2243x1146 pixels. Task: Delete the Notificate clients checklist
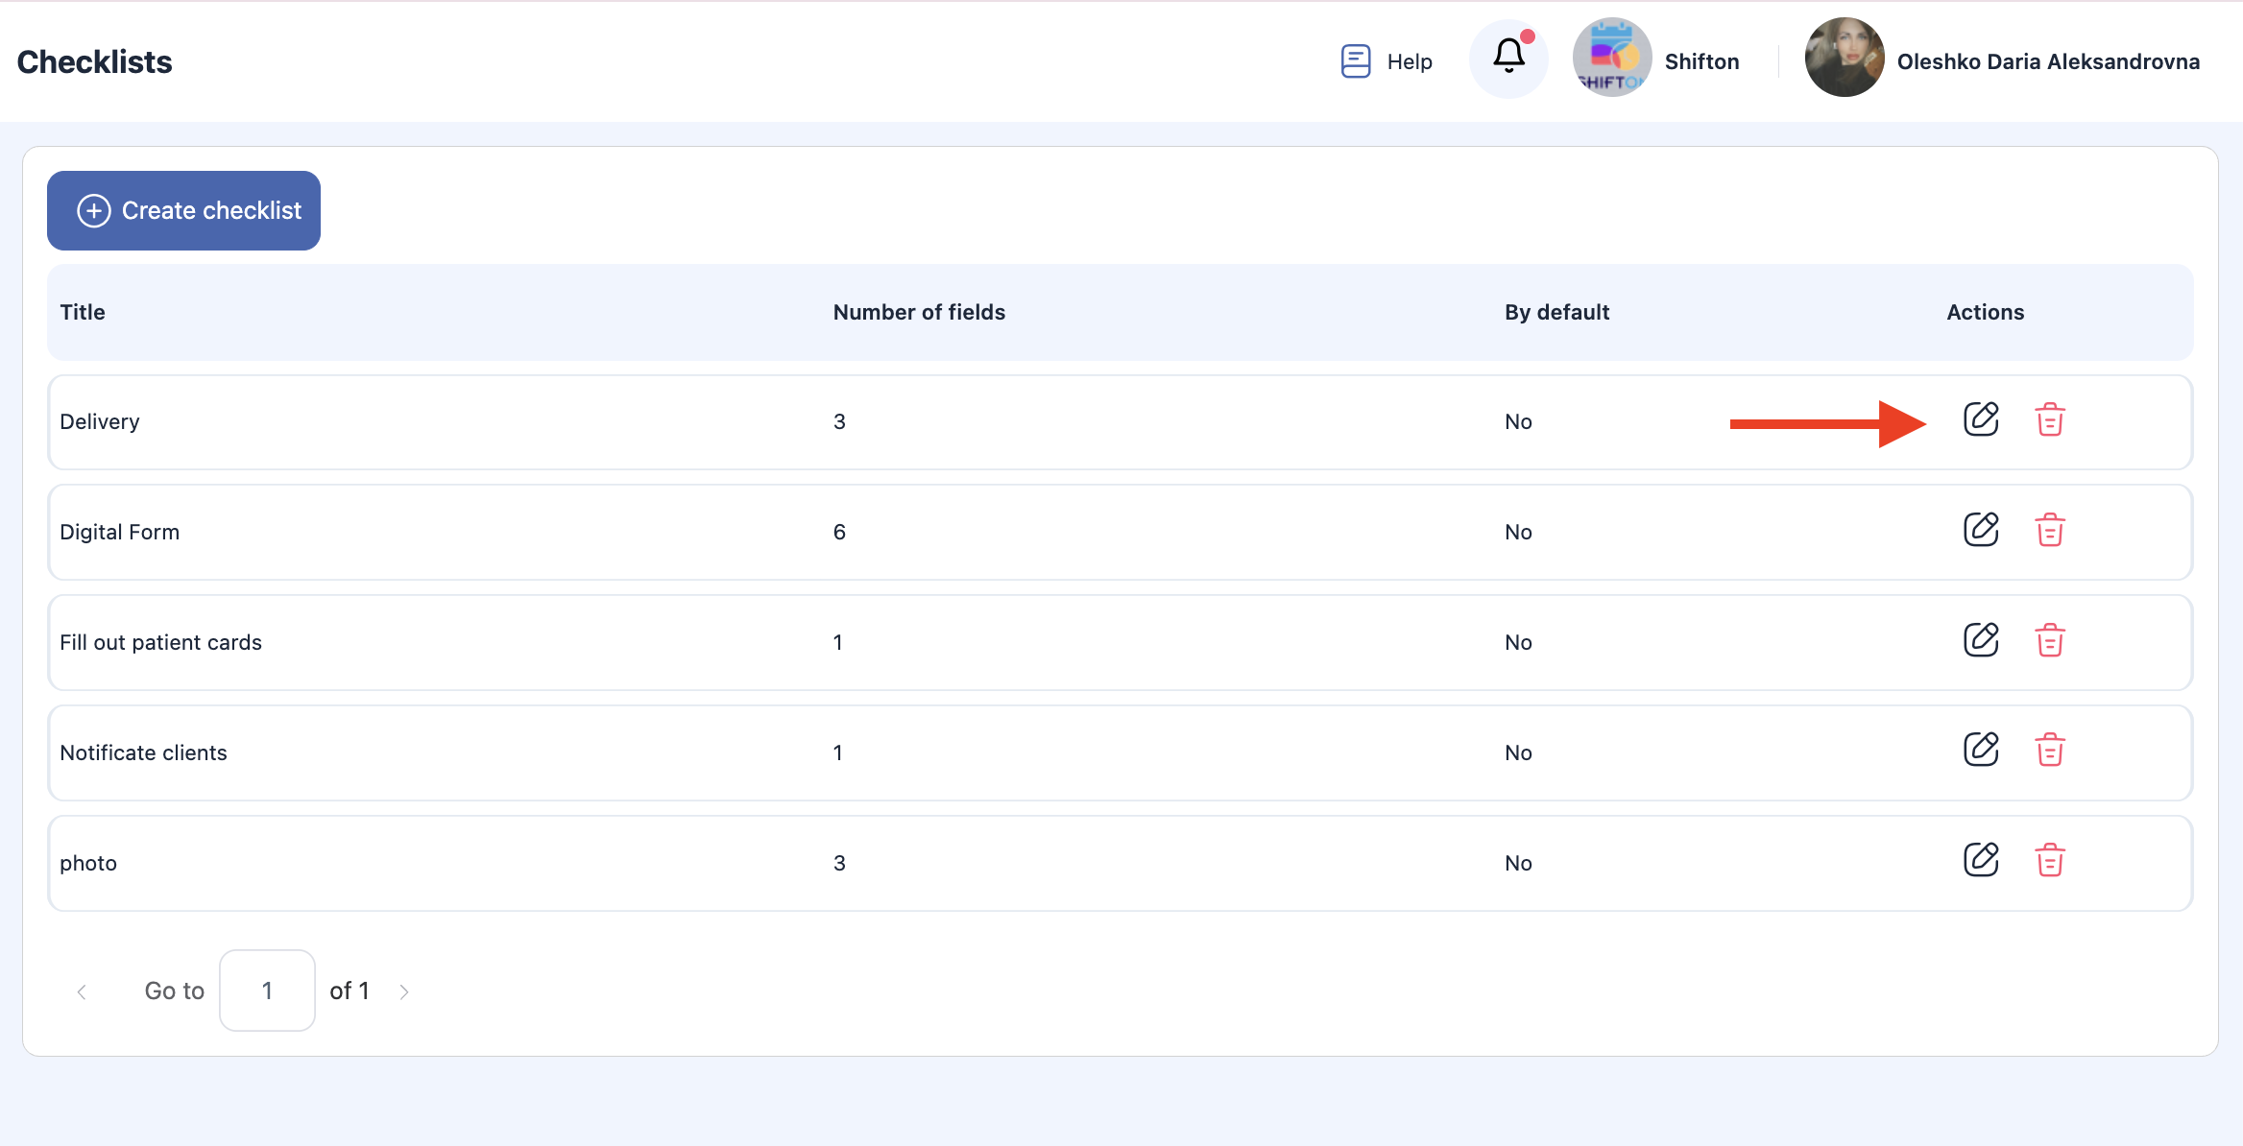(x=2049, y=750)
